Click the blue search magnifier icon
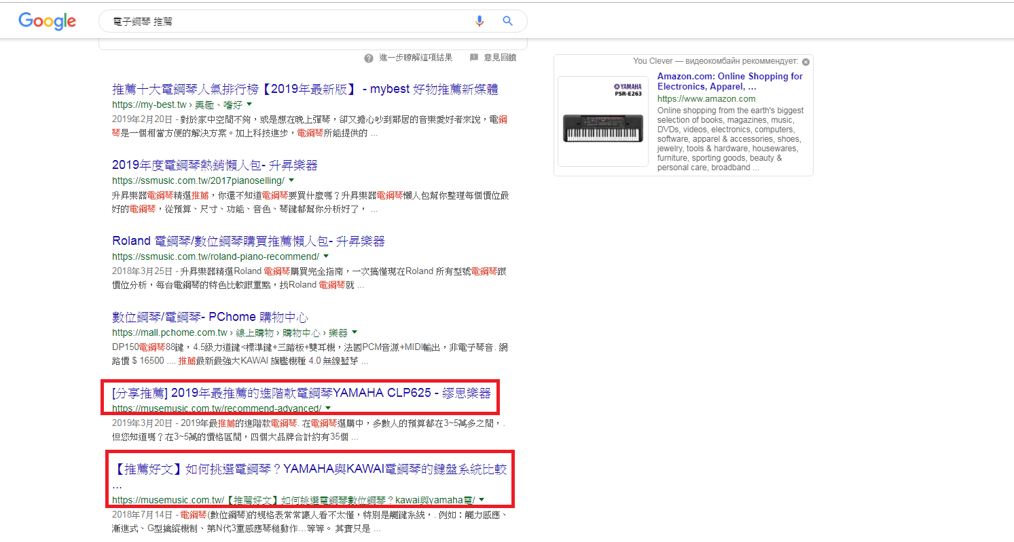This screenshot has width=1014, height=542. (507, 21)
